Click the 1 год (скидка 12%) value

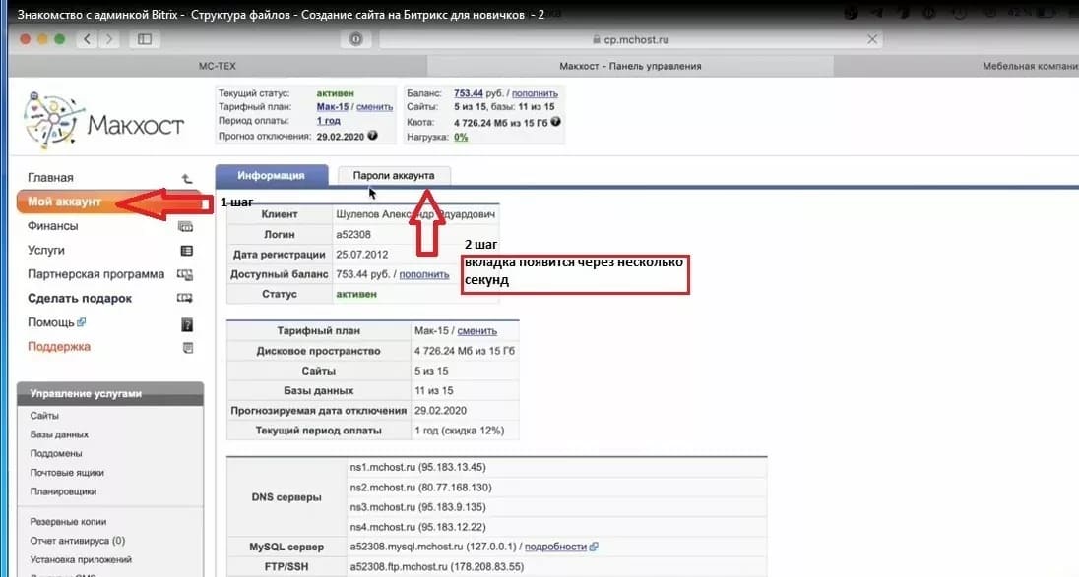tap(459, 431)
